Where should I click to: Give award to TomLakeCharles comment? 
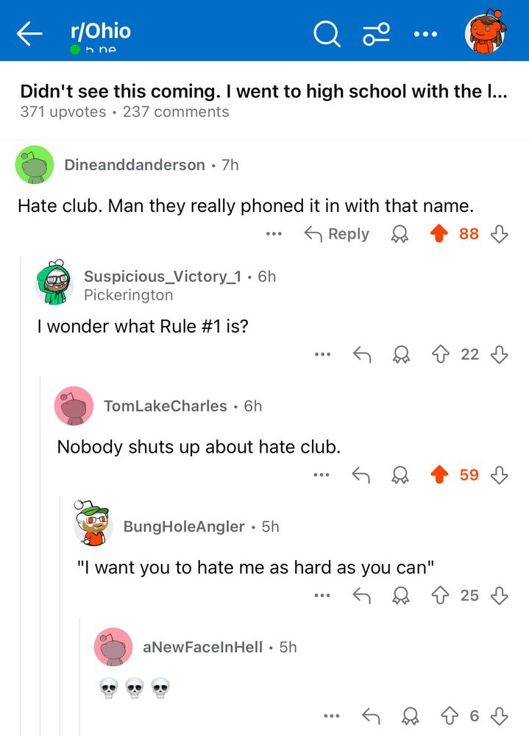(400, 475)
